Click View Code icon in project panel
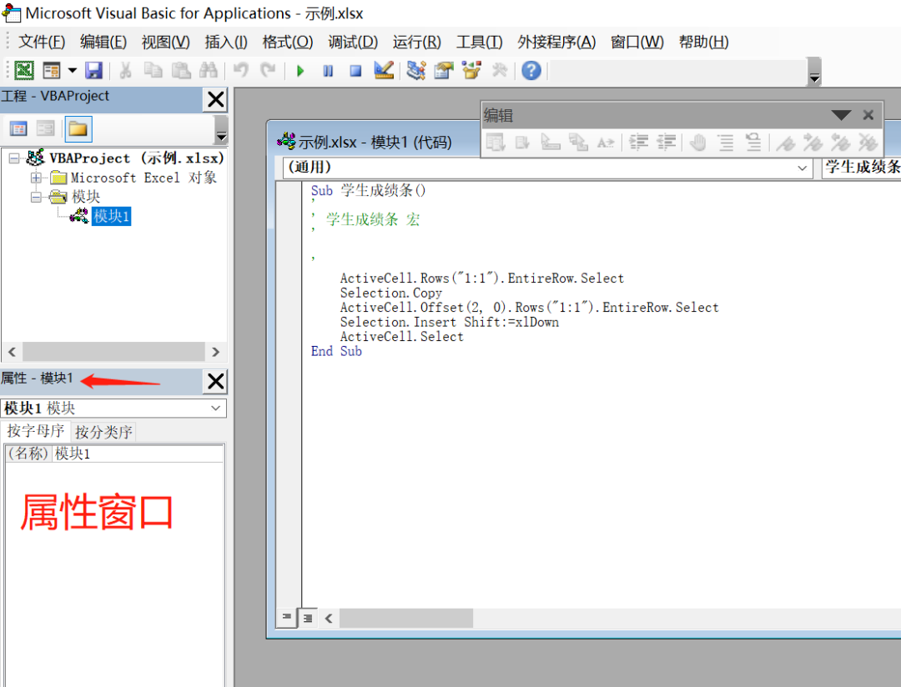The image size is (901, 687). pos(18,128)
